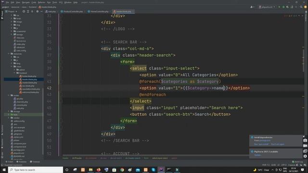Open Firefox from the taskbar
Screen dimensions: 308x173
click(98, 170)
